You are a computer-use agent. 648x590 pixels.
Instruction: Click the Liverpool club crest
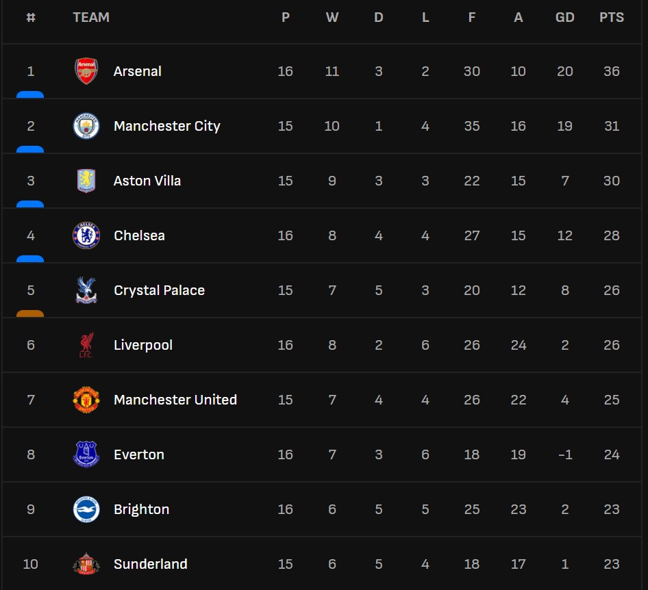pyautogui.click(x=86, y=345)
